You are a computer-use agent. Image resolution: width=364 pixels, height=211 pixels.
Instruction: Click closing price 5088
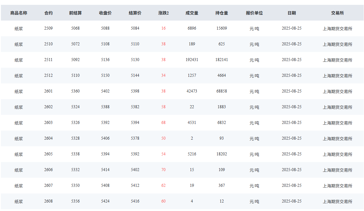click(x=106, y=28)
